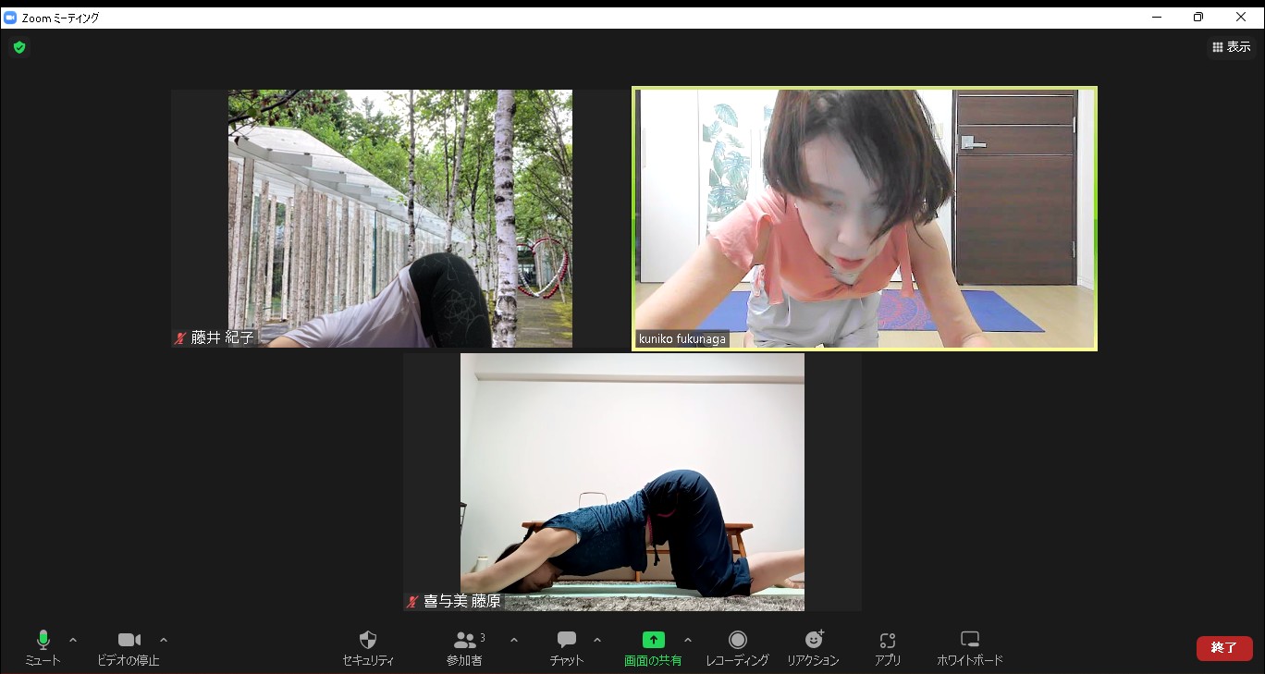
Task: Click the green encryption shield icon
Action: pyautogui.click(x=19, y=47)
